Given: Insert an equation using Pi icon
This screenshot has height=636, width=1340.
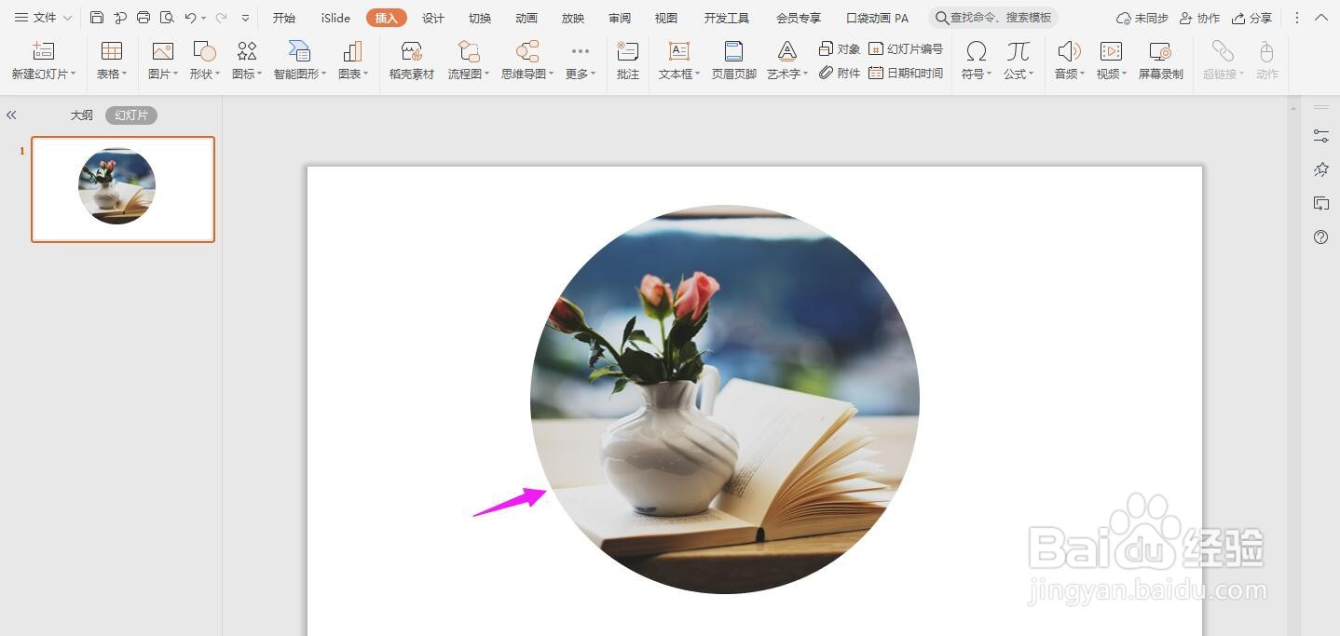Looking at the screenshot, I should click(1019, 51).
